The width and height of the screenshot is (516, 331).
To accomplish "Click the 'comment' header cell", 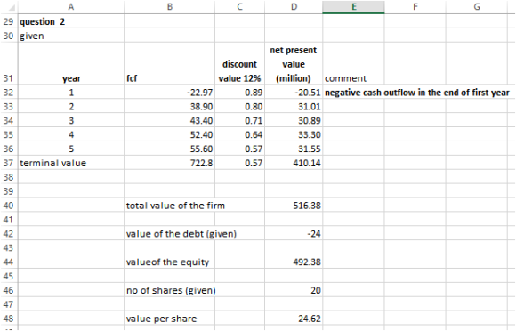I will pos(353,63).
